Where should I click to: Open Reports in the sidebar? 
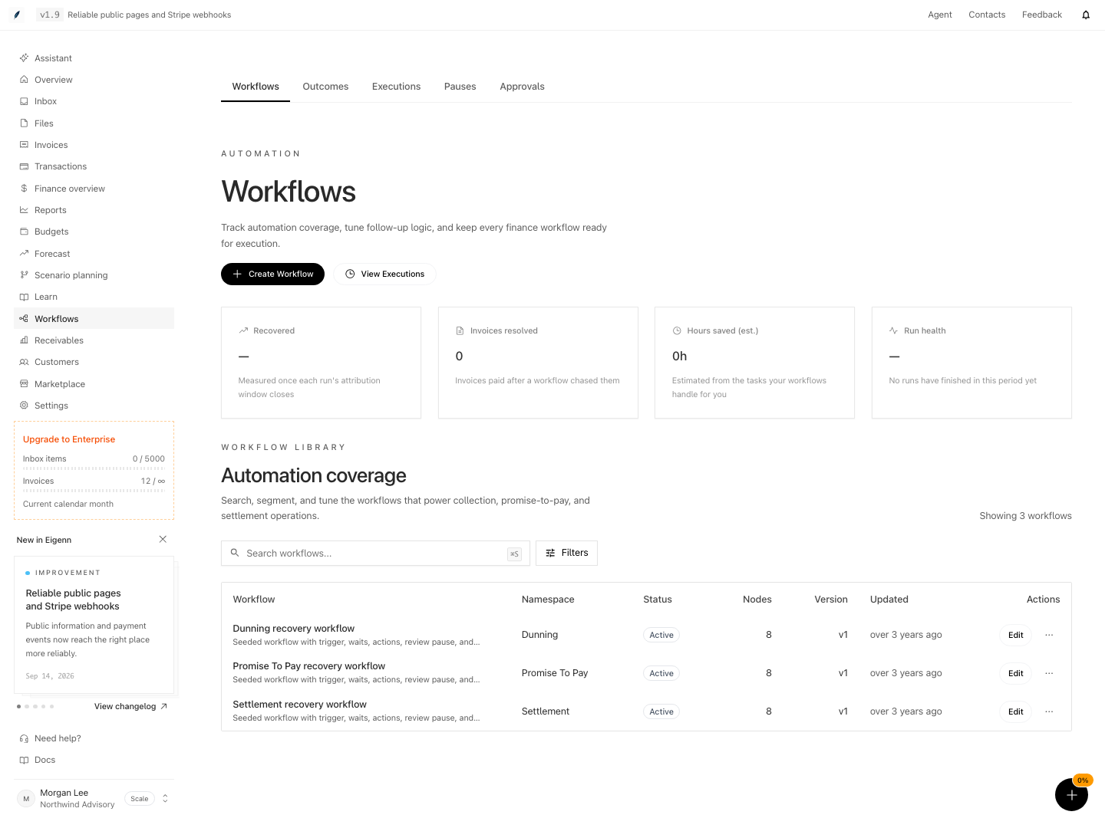point(94,210)
